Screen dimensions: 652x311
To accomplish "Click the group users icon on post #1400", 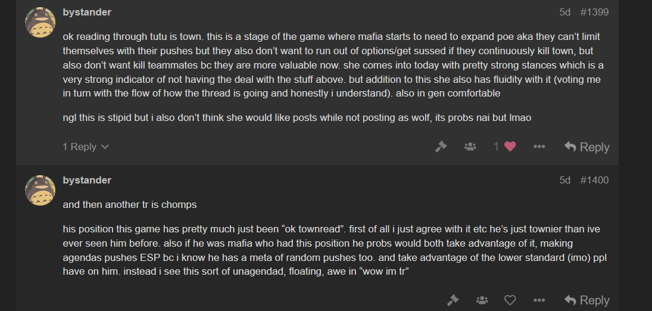I will [x=482, y=300].
